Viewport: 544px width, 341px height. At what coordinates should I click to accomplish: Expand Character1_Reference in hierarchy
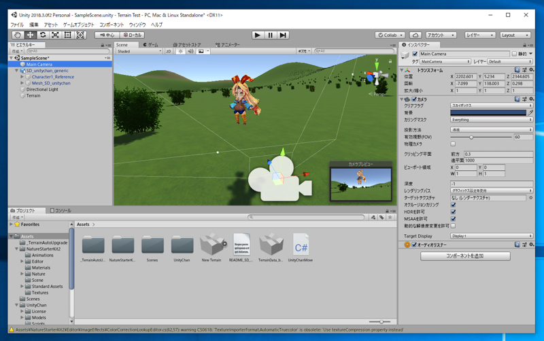pyautogui.click(x=22, y=77)
